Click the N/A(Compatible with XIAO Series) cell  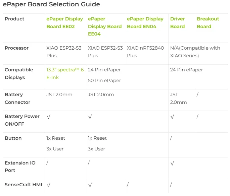click(x=195, y=52)
